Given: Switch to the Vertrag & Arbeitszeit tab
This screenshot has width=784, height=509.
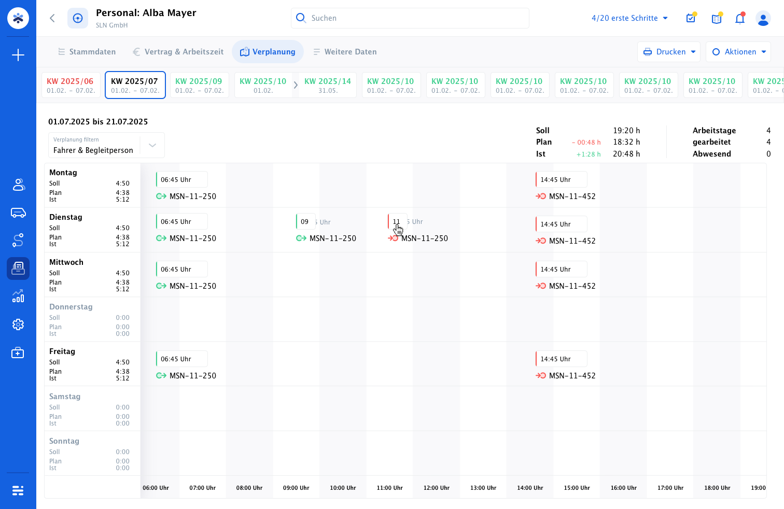Looking at the screenshot, I should 178,52.
